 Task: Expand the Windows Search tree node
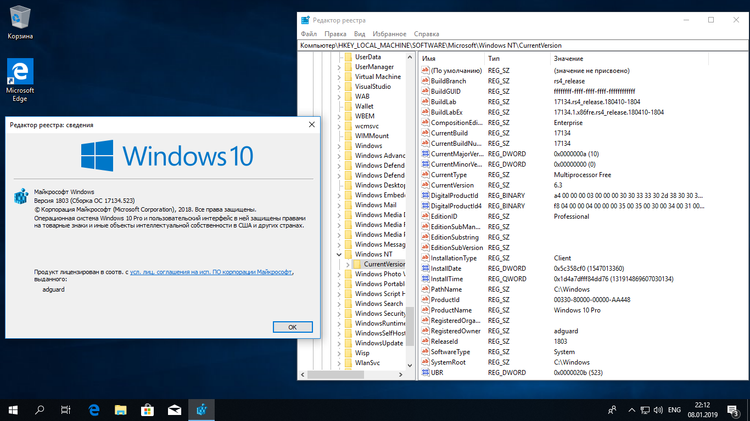[x=339, y=304]
